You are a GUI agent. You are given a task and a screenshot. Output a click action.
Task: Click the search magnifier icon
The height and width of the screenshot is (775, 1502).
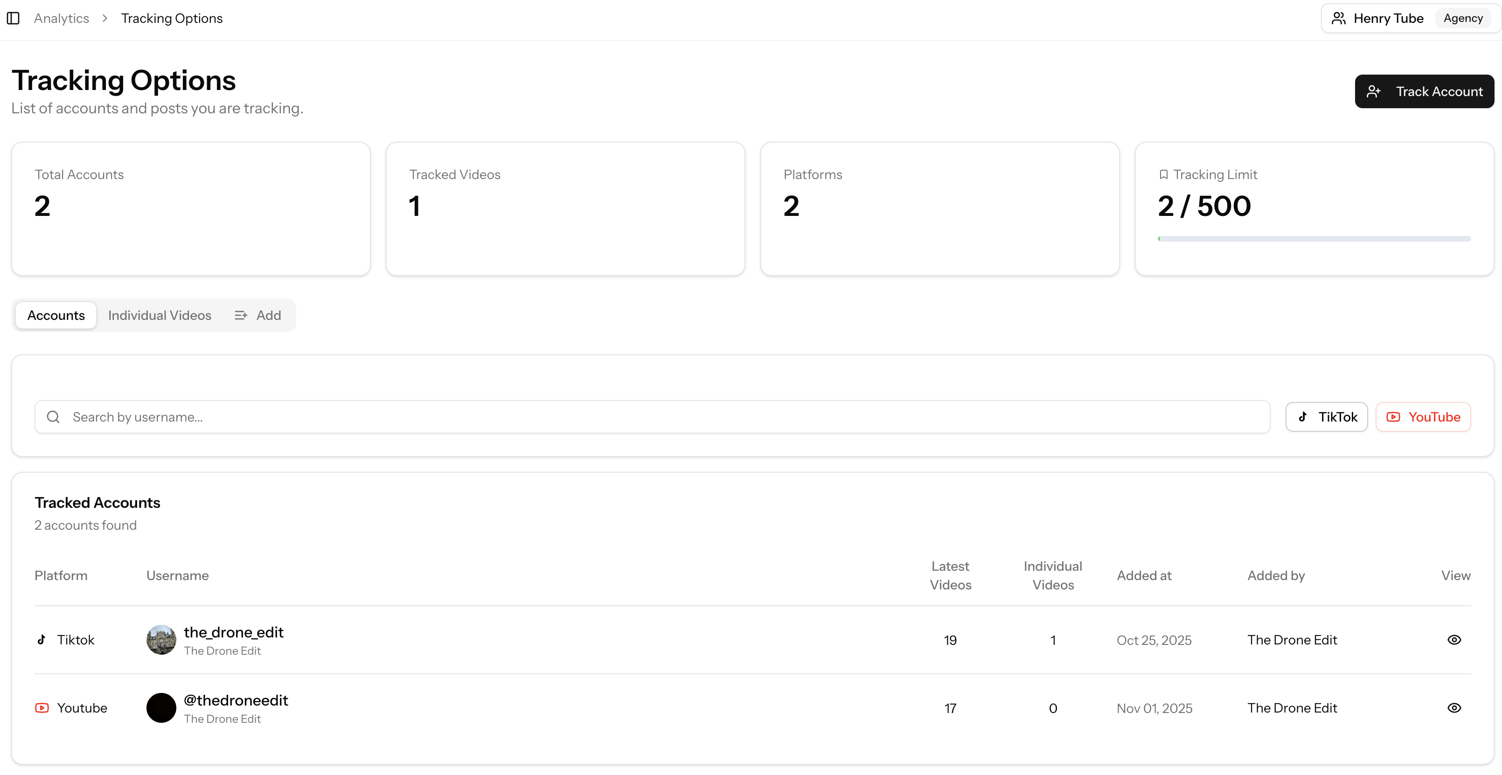click(x=53, y=416)
